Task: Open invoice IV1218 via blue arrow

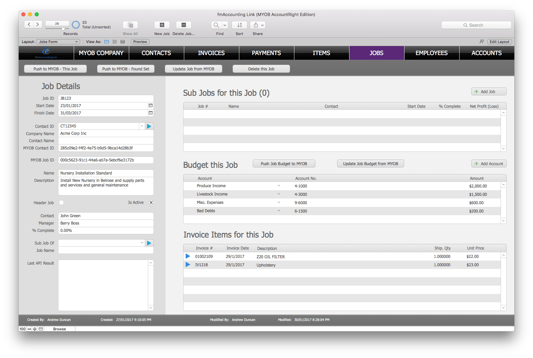Action: click(188, 265)
